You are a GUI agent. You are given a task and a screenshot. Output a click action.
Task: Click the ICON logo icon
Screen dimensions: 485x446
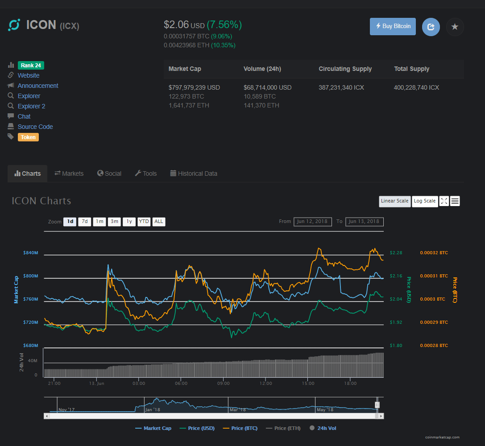(x=14, y=25)
